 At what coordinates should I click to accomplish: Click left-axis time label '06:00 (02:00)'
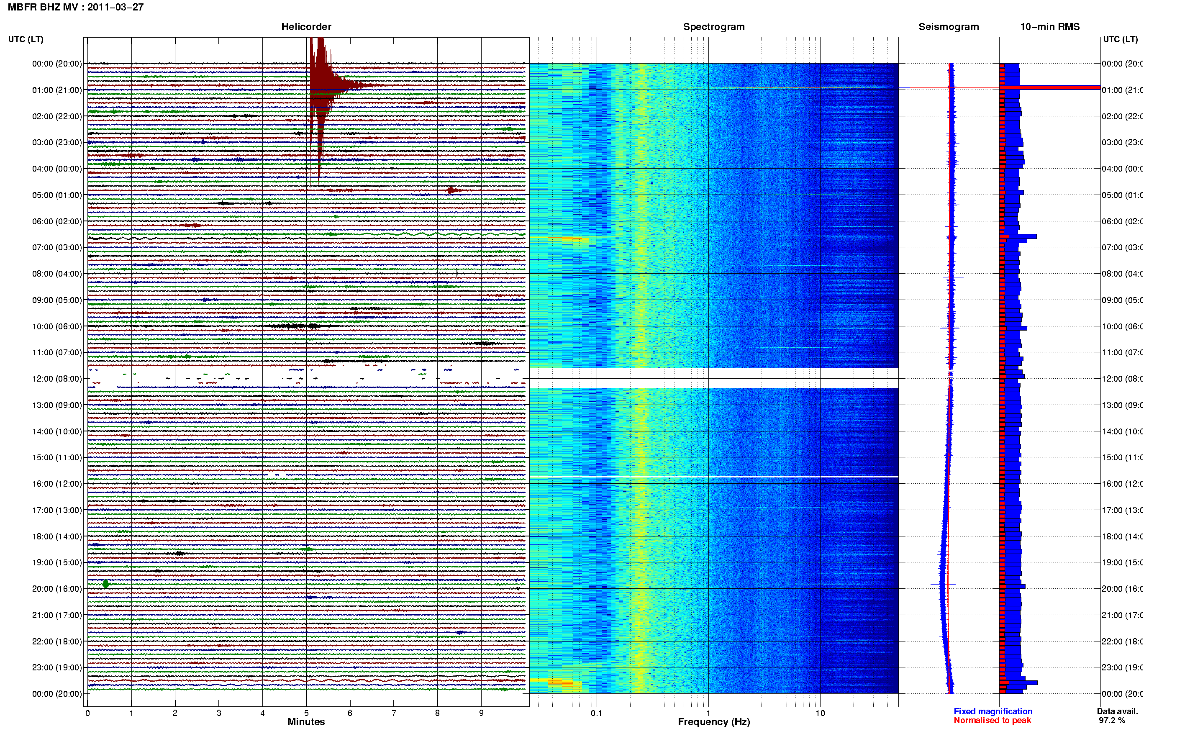point(57,221)
